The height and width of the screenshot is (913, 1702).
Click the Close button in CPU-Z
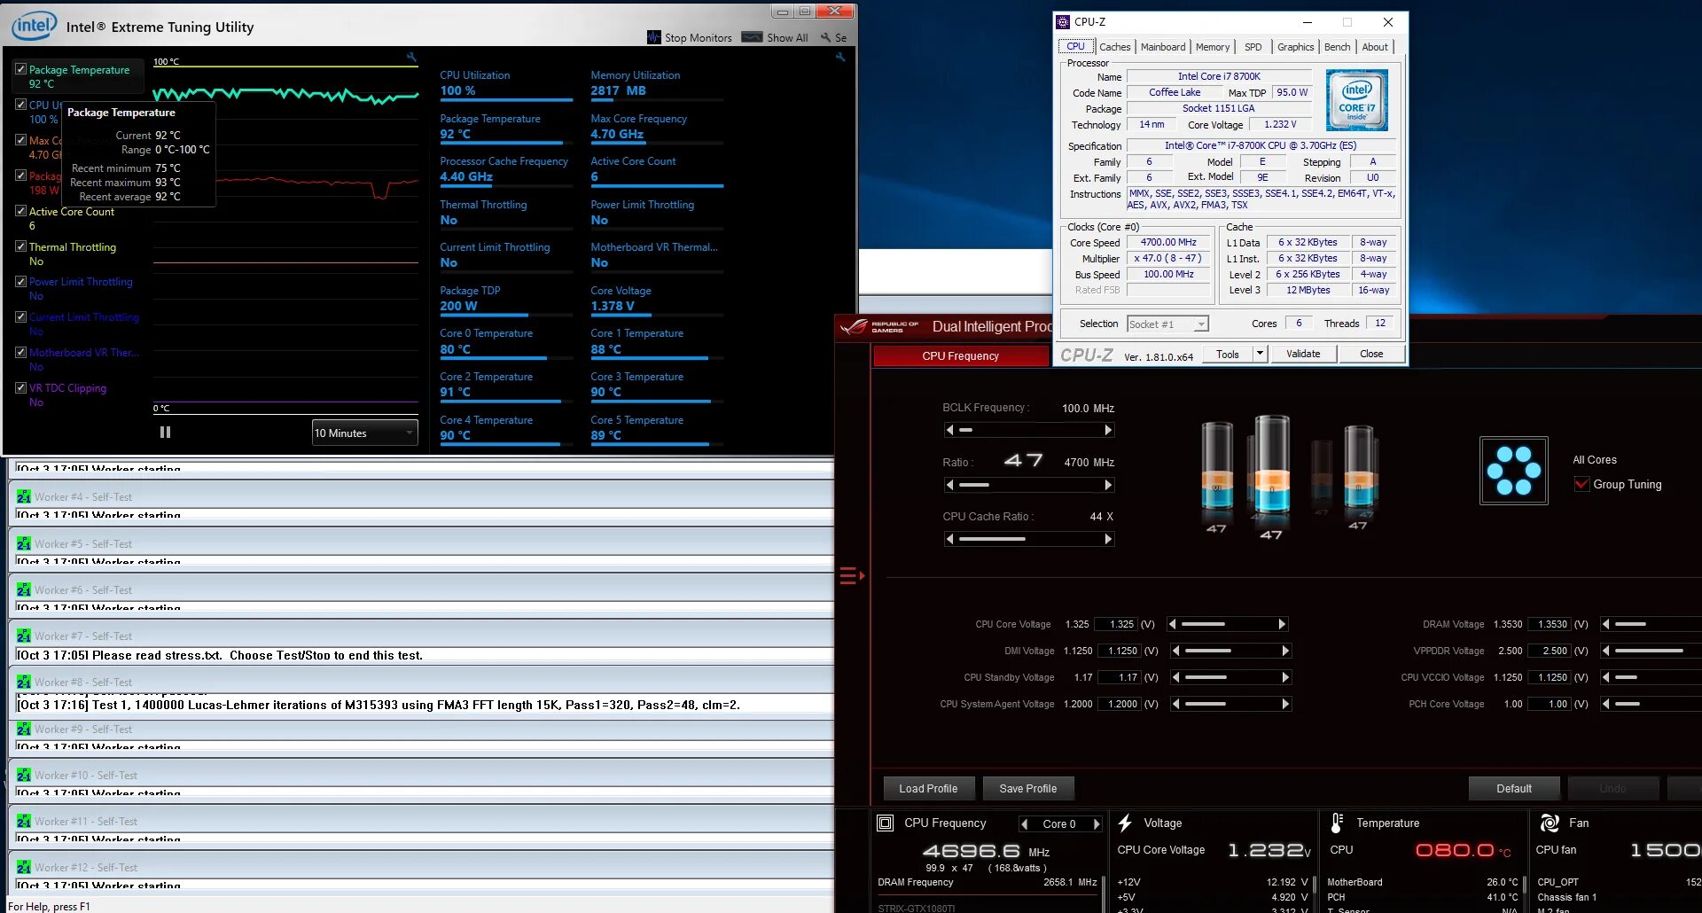click(1371, 354)
